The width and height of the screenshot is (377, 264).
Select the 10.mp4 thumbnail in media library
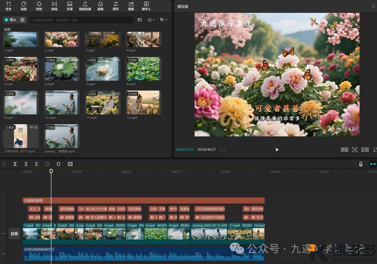[62, 102]
